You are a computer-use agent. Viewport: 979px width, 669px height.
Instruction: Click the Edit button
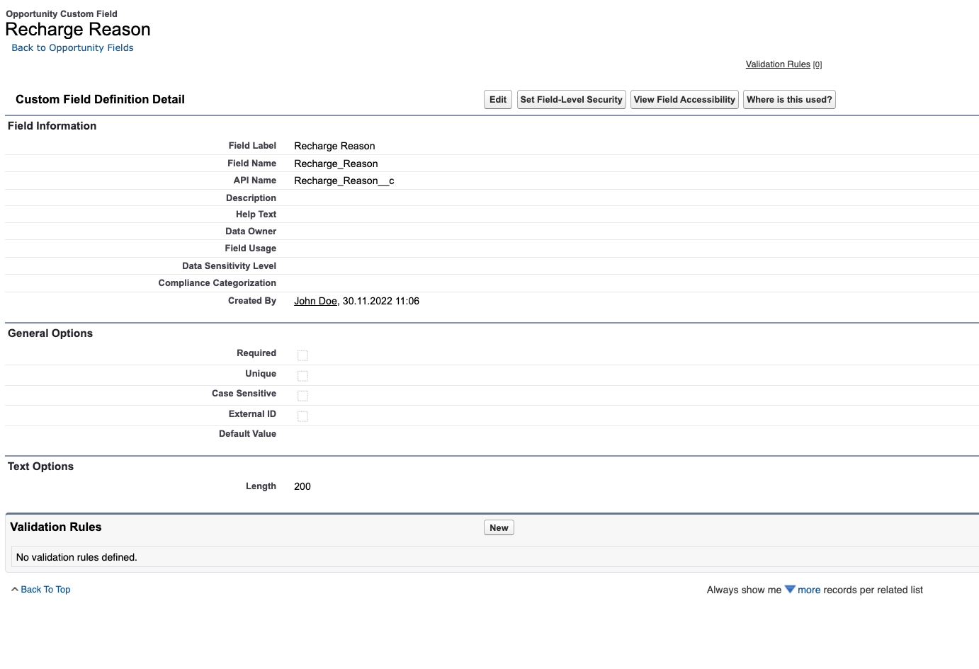[x=498, y=100]
